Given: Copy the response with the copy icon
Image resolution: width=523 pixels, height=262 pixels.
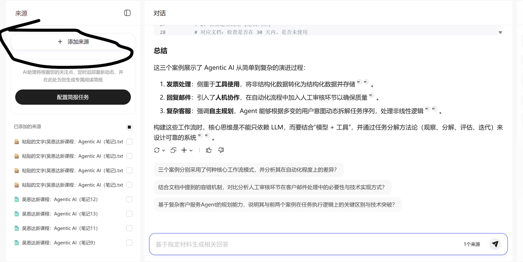Looking at the screenshot, I should pyautogui.click(x=173, y=150).
